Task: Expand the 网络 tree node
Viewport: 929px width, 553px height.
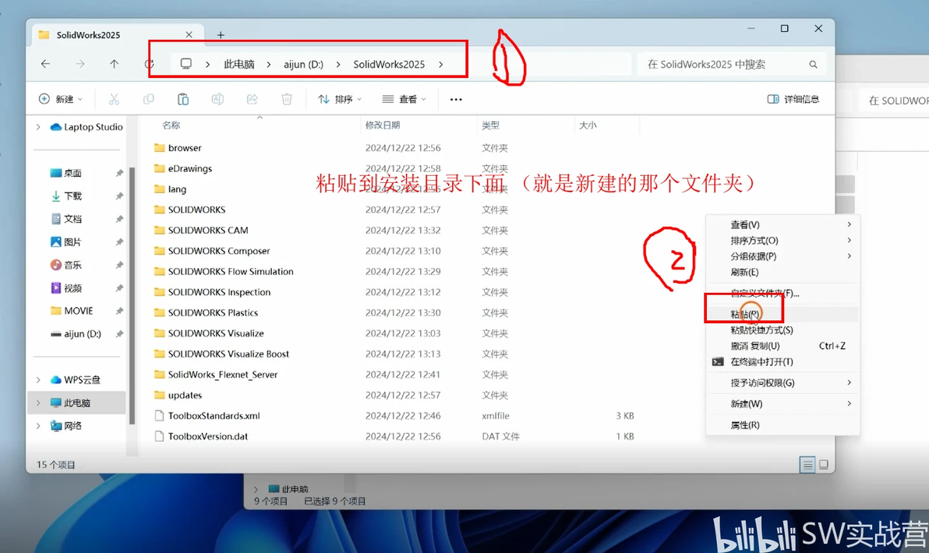Action: (38, 426)
